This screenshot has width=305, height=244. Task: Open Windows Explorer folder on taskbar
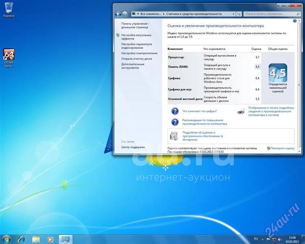click(x=36, y=240)
